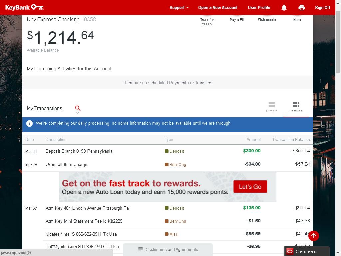This screenshot has width=341, height=256.
Task: Click the $1,214.64 available balance
Action: point(60,37)
